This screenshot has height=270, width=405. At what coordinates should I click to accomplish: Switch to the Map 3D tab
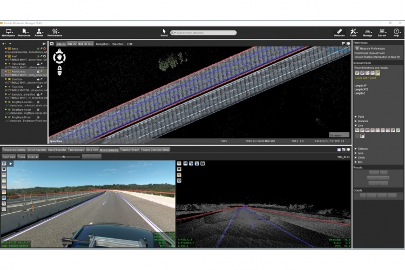click(x=72, y=44)
